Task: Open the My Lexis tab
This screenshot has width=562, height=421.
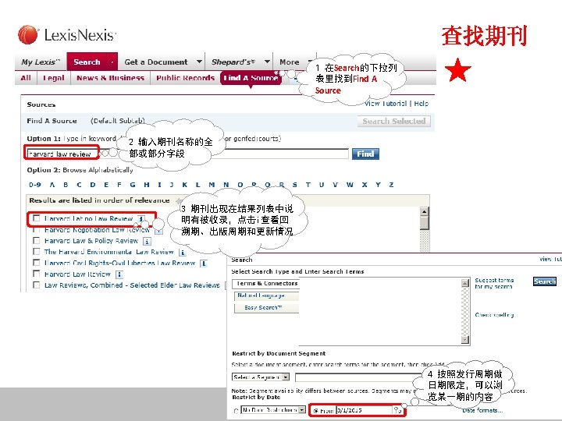Action: (41, 62)
